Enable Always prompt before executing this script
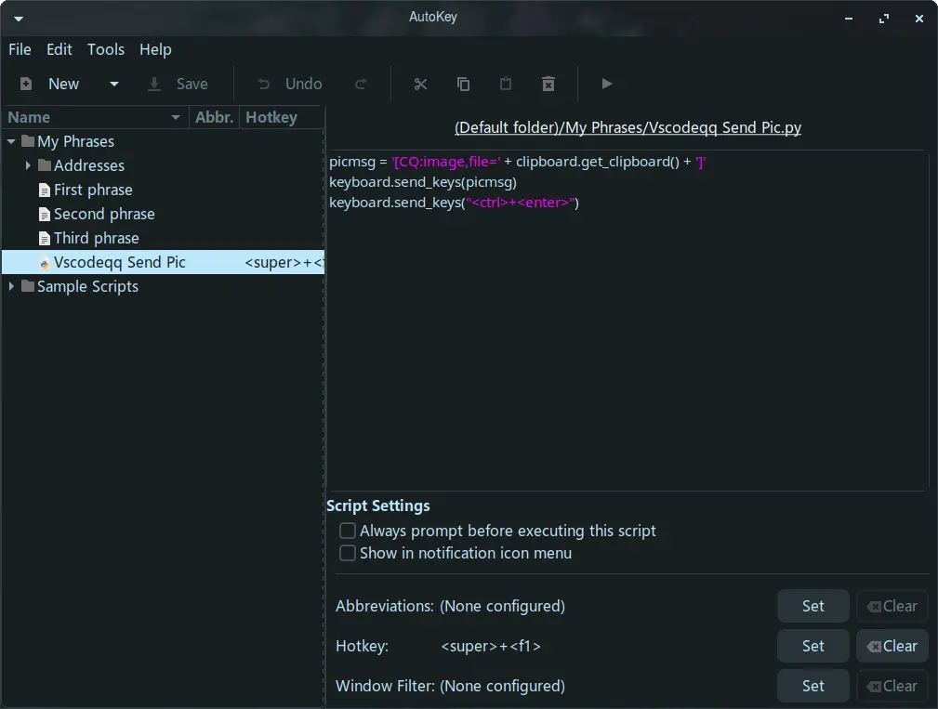 click(x=348, y=531)
